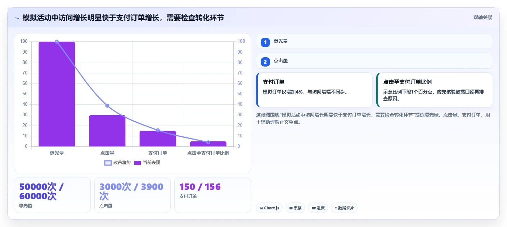Viewport: 507px width, 227px height.
Task: Click the blue number 1 badge
Action: tap(265, 42)
